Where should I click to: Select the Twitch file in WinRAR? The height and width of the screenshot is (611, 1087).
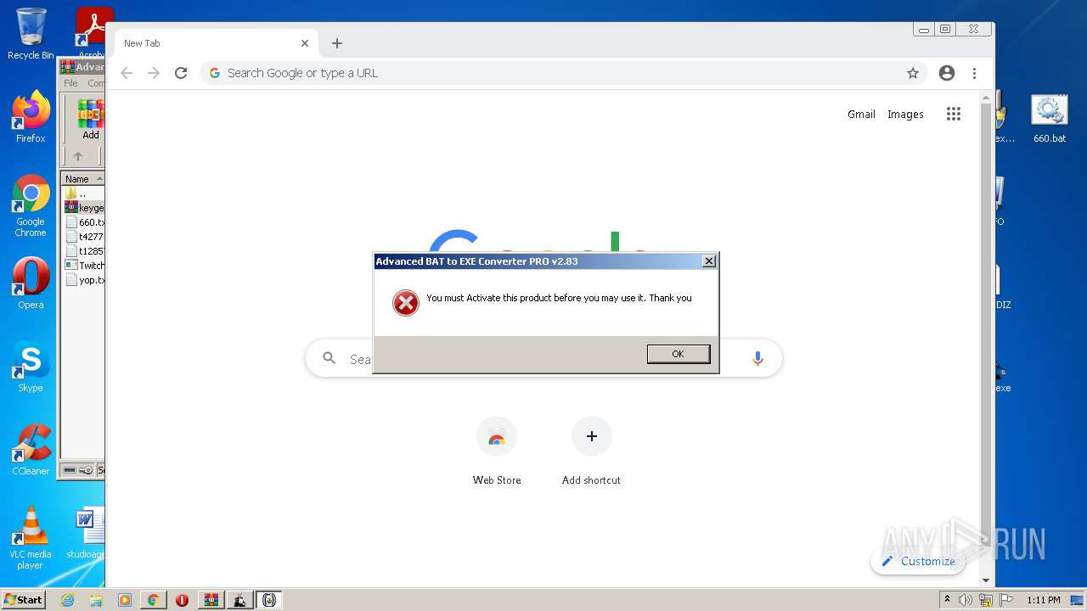(x=85, y=266)
